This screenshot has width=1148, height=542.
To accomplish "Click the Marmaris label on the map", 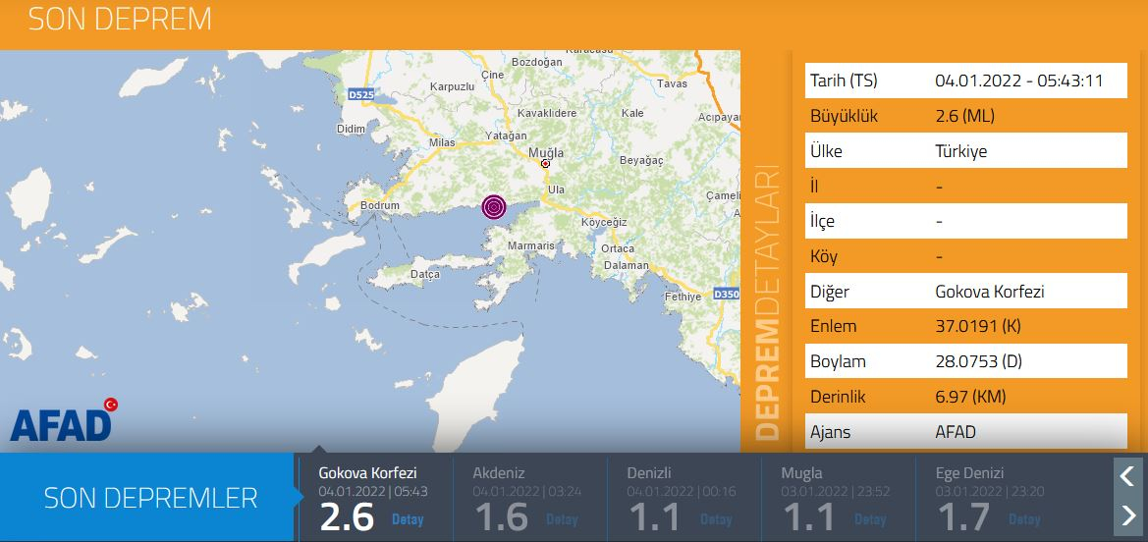I will point(535,245).
